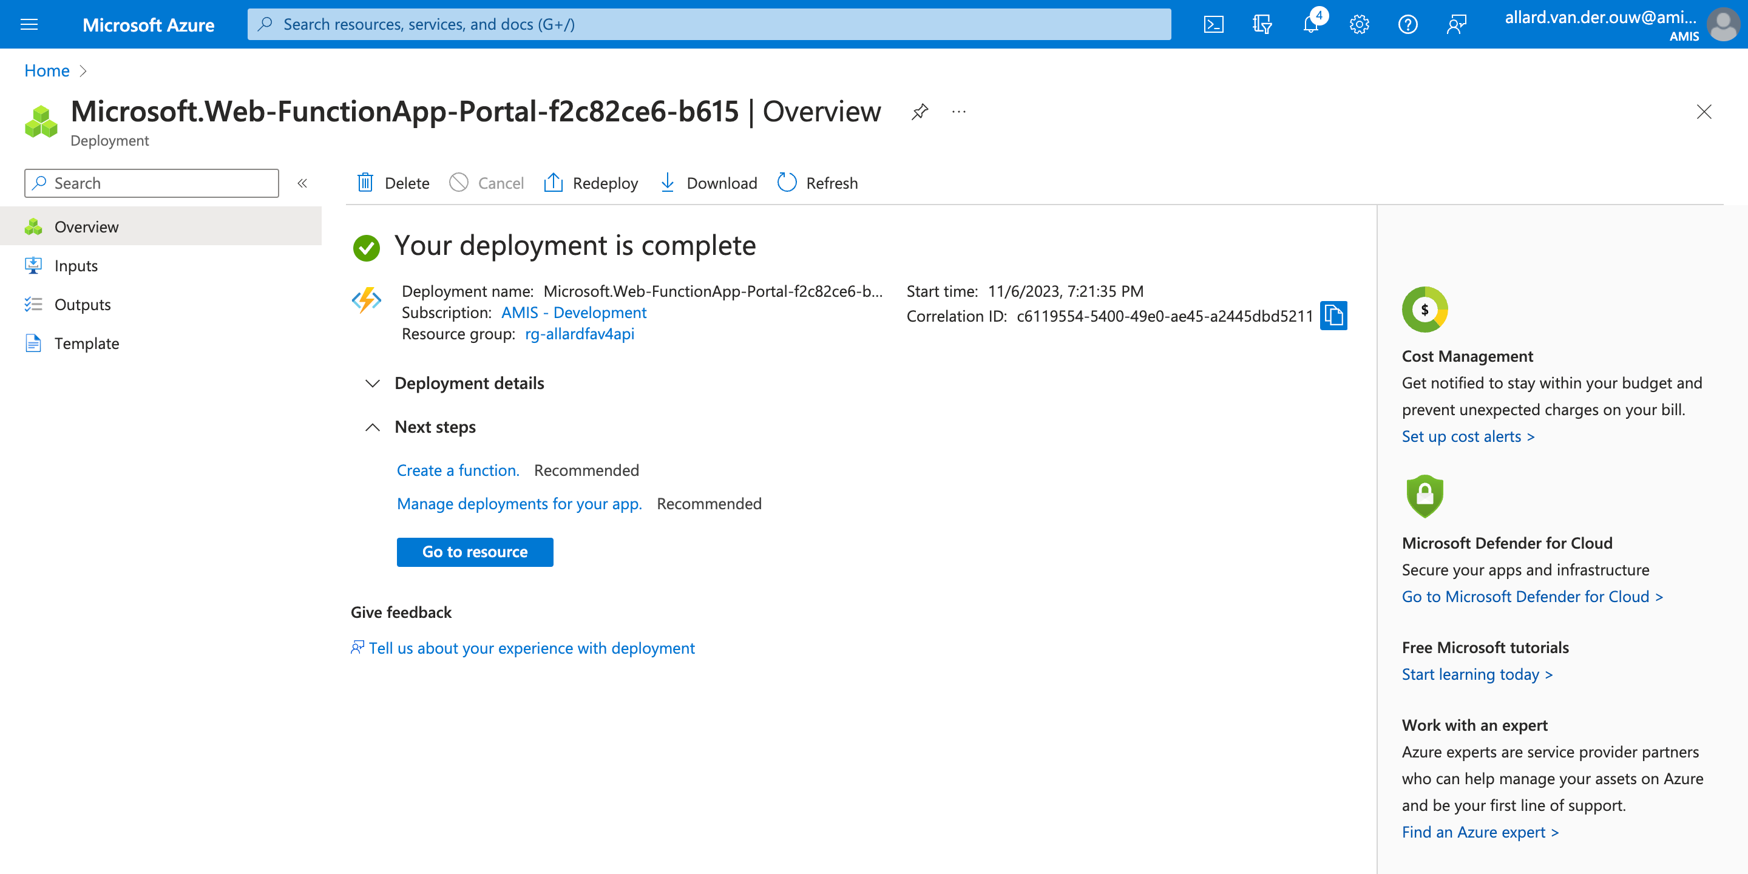Open the portal hamburger menu
1748x874 pixels.
click(29, 24)
